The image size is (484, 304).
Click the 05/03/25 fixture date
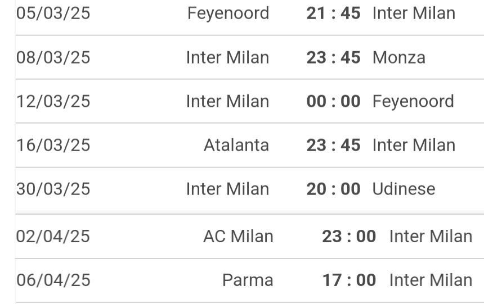click(x=53, y=13)
